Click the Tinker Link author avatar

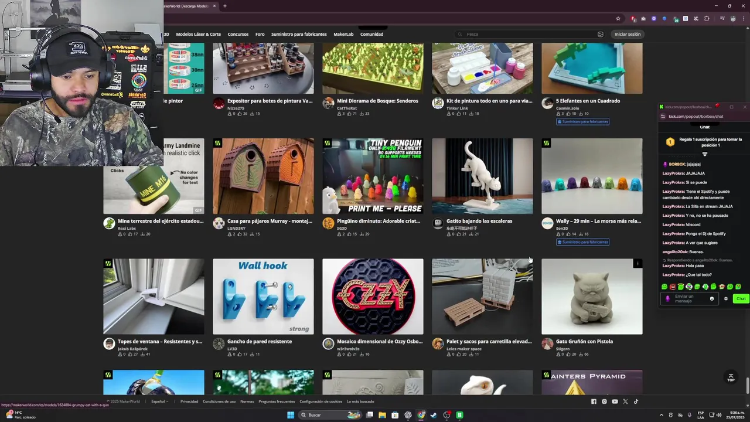click(x=438, y=104)
